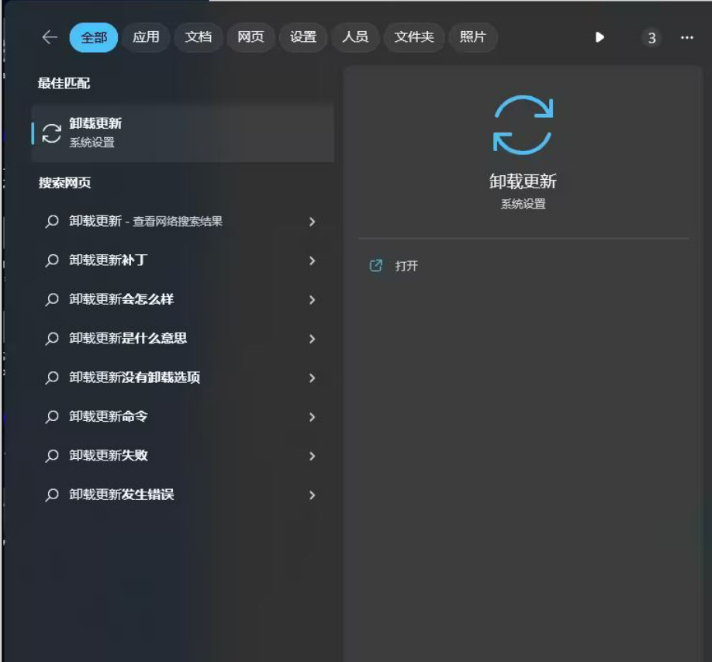Switch to the 照片 filter tab
The width and height of the screenshot is (712, 662).
point(473,36)
